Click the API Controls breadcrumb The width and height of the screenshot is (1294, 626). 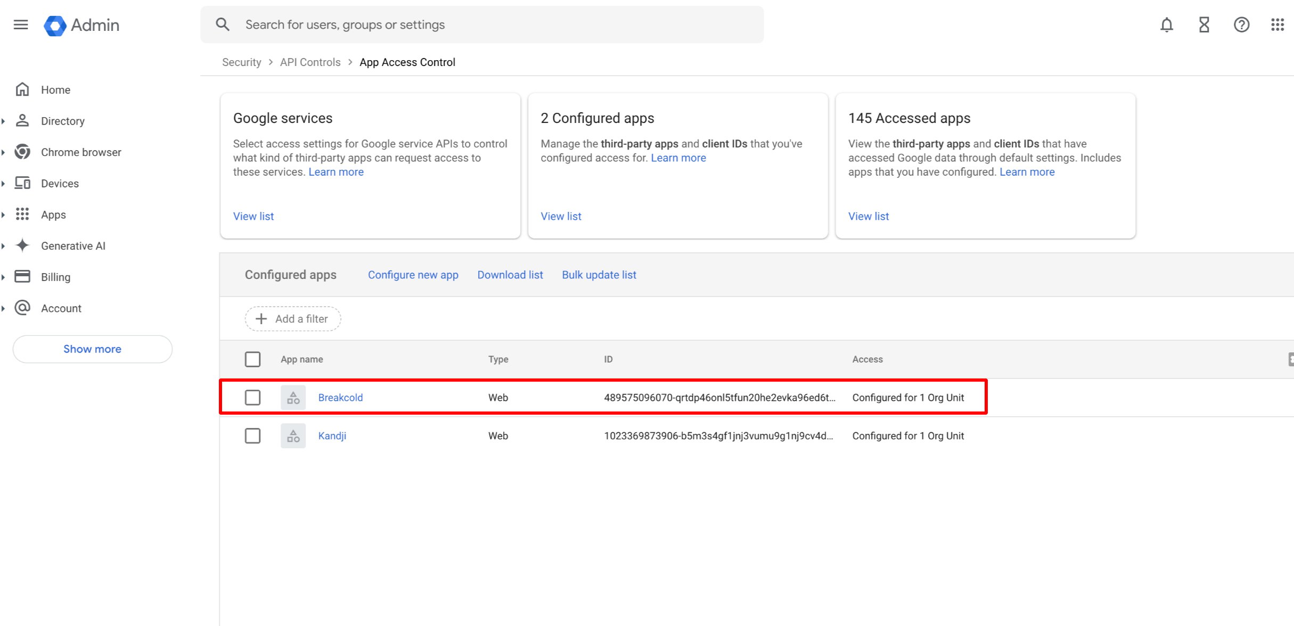point(310,62)
